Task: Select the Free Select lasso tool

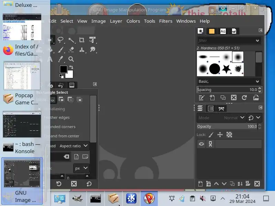Action: 60,40
